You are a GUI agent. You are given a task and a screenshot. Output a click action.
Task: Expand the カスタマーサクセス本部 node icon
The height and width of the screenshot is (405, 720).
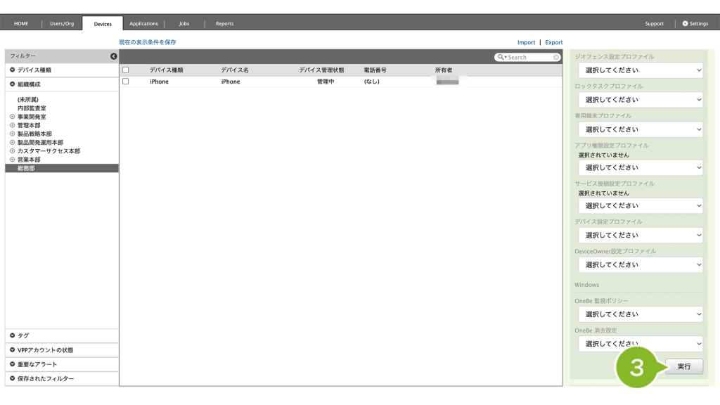[12, 151]
